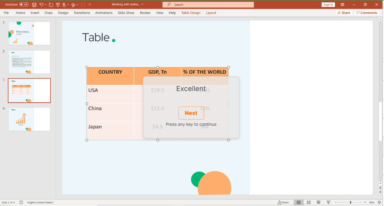Jump to previous slide arrow
Screen dimensions: 384x206
point(381,188)
